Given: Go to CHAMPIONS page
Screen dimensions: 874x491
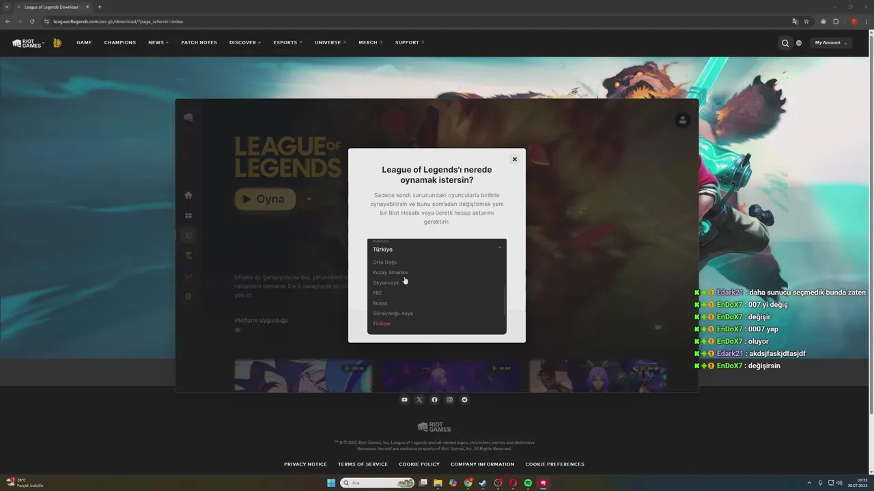Looking at the screenshot, I should tap(120, 42).
